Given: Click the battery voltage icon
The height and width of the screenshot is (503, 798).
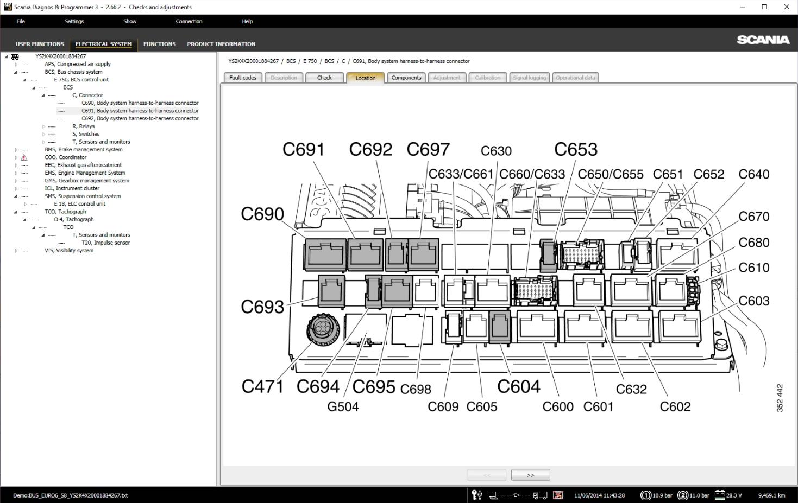Looking at the screenshot, I should (x=720, y=495).
